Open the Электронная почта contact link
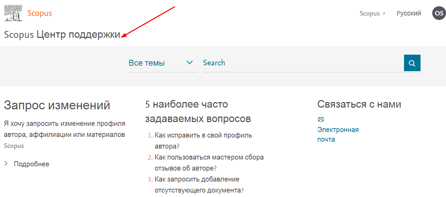Viewport: 446px width, 197px height. click(338, 134)
